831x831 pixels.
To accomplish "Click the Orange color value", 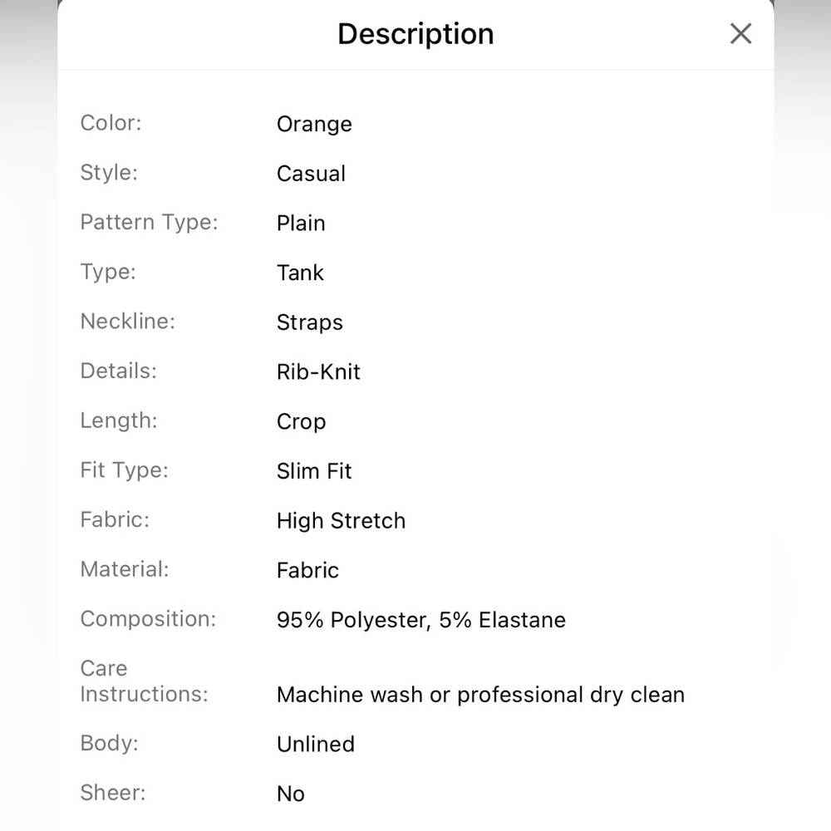I will tap(314, 125).
